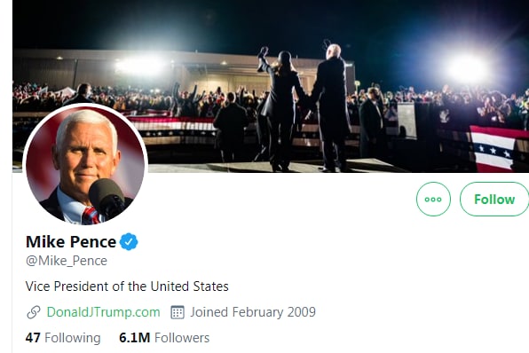Open the Followers list label
The height and width of the screenshot is (353, 529).
pos(182,338)
